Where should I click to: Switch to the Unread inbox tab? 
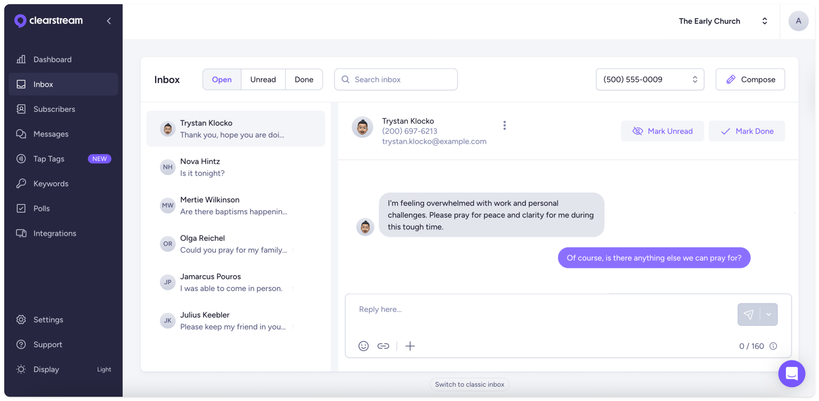(x=263, y=79)
